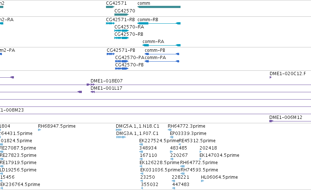Open the EK236764.5prime EST feature

pos(1,188)
